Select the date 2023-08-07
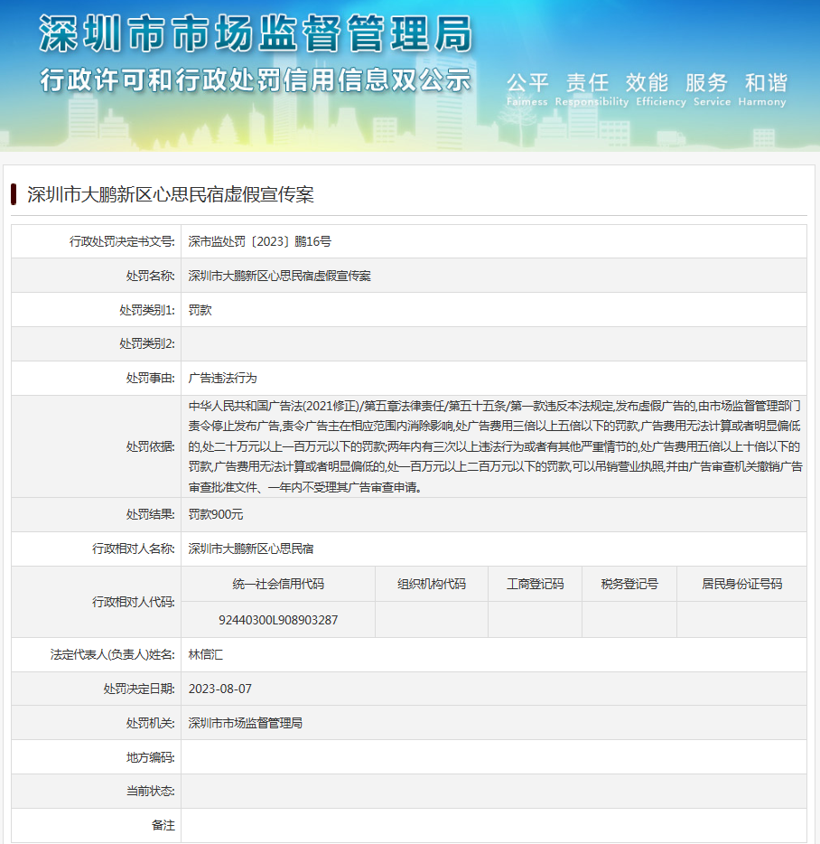 [x=220, y=689]
